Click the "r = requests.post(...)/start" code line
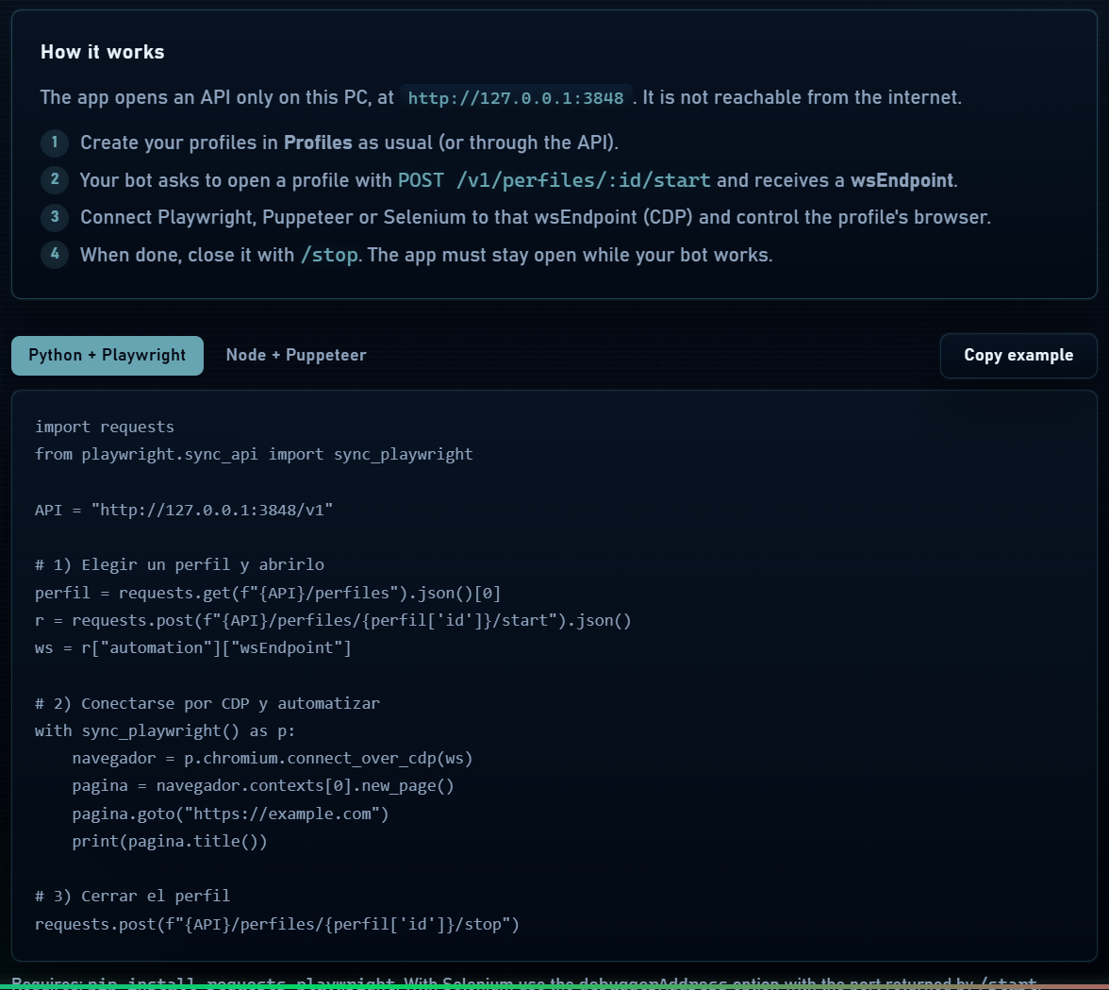The height and width of the screenshot is (990, 1109). pyautogui.click(x=333, y=620)
